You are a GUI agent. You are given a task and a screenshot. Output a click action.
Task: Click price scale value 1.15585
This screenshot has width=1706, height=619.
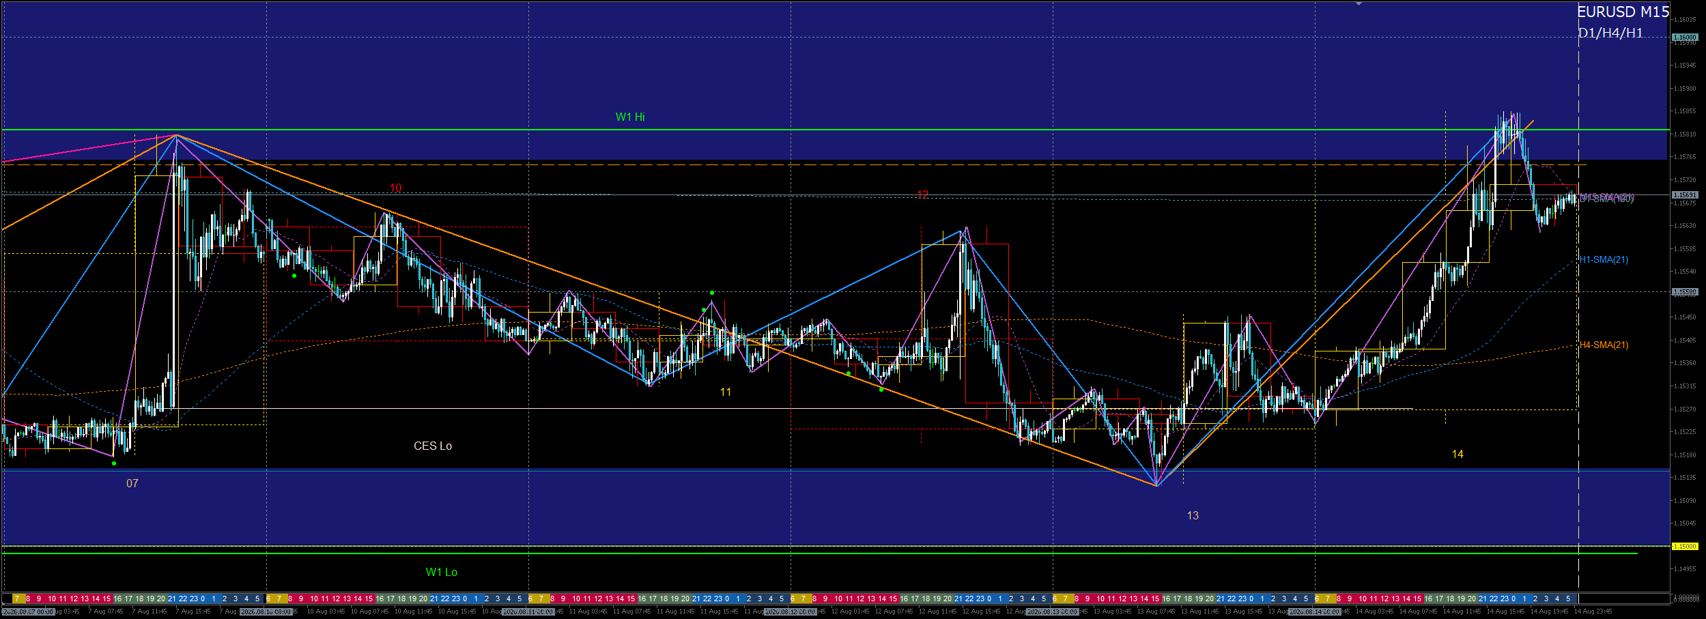(1685, 249)
